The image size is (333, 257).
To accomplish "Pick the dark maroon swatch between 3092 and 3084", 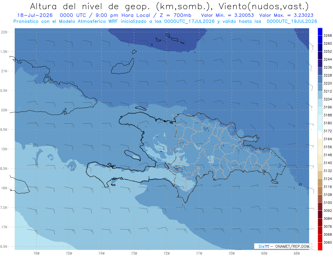I will click(x=320, y=215).
